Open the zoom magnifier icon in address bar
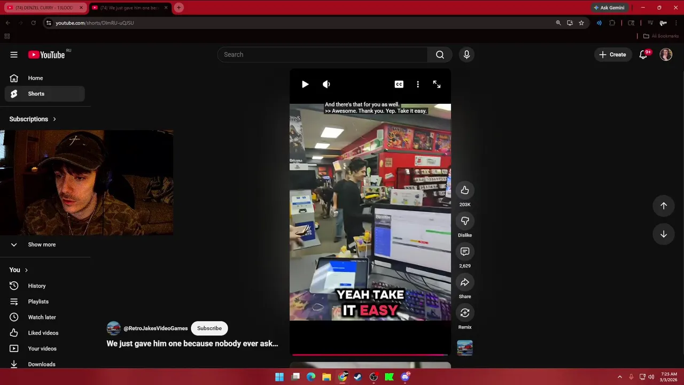Viewport: 684px width, 385px height. 558,23
